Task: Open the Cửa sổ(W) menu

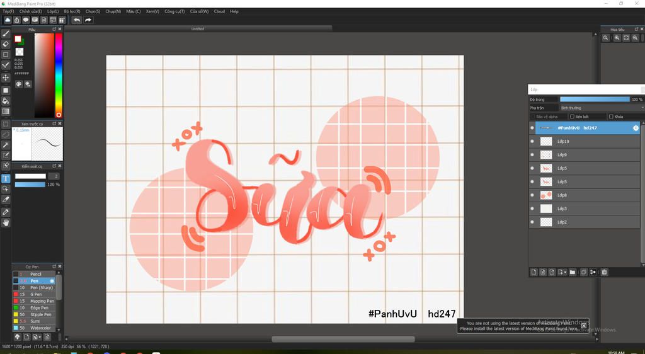Action: point(199,11)
